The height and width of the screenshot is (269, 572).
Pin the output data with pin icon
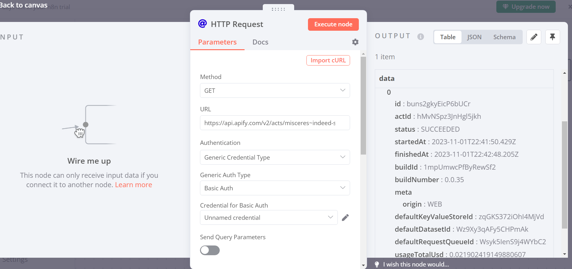[x=553, y=37]
